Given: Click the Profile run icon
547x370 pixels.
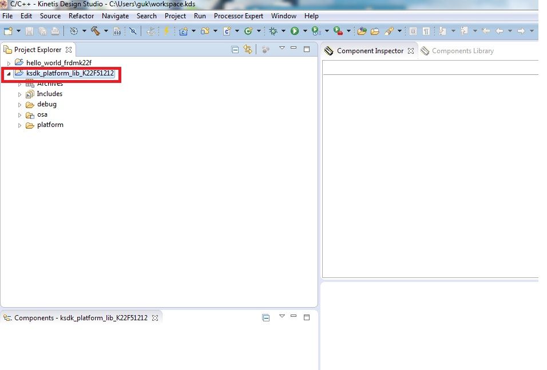Looking at the screenshot, I should (316, 31).
